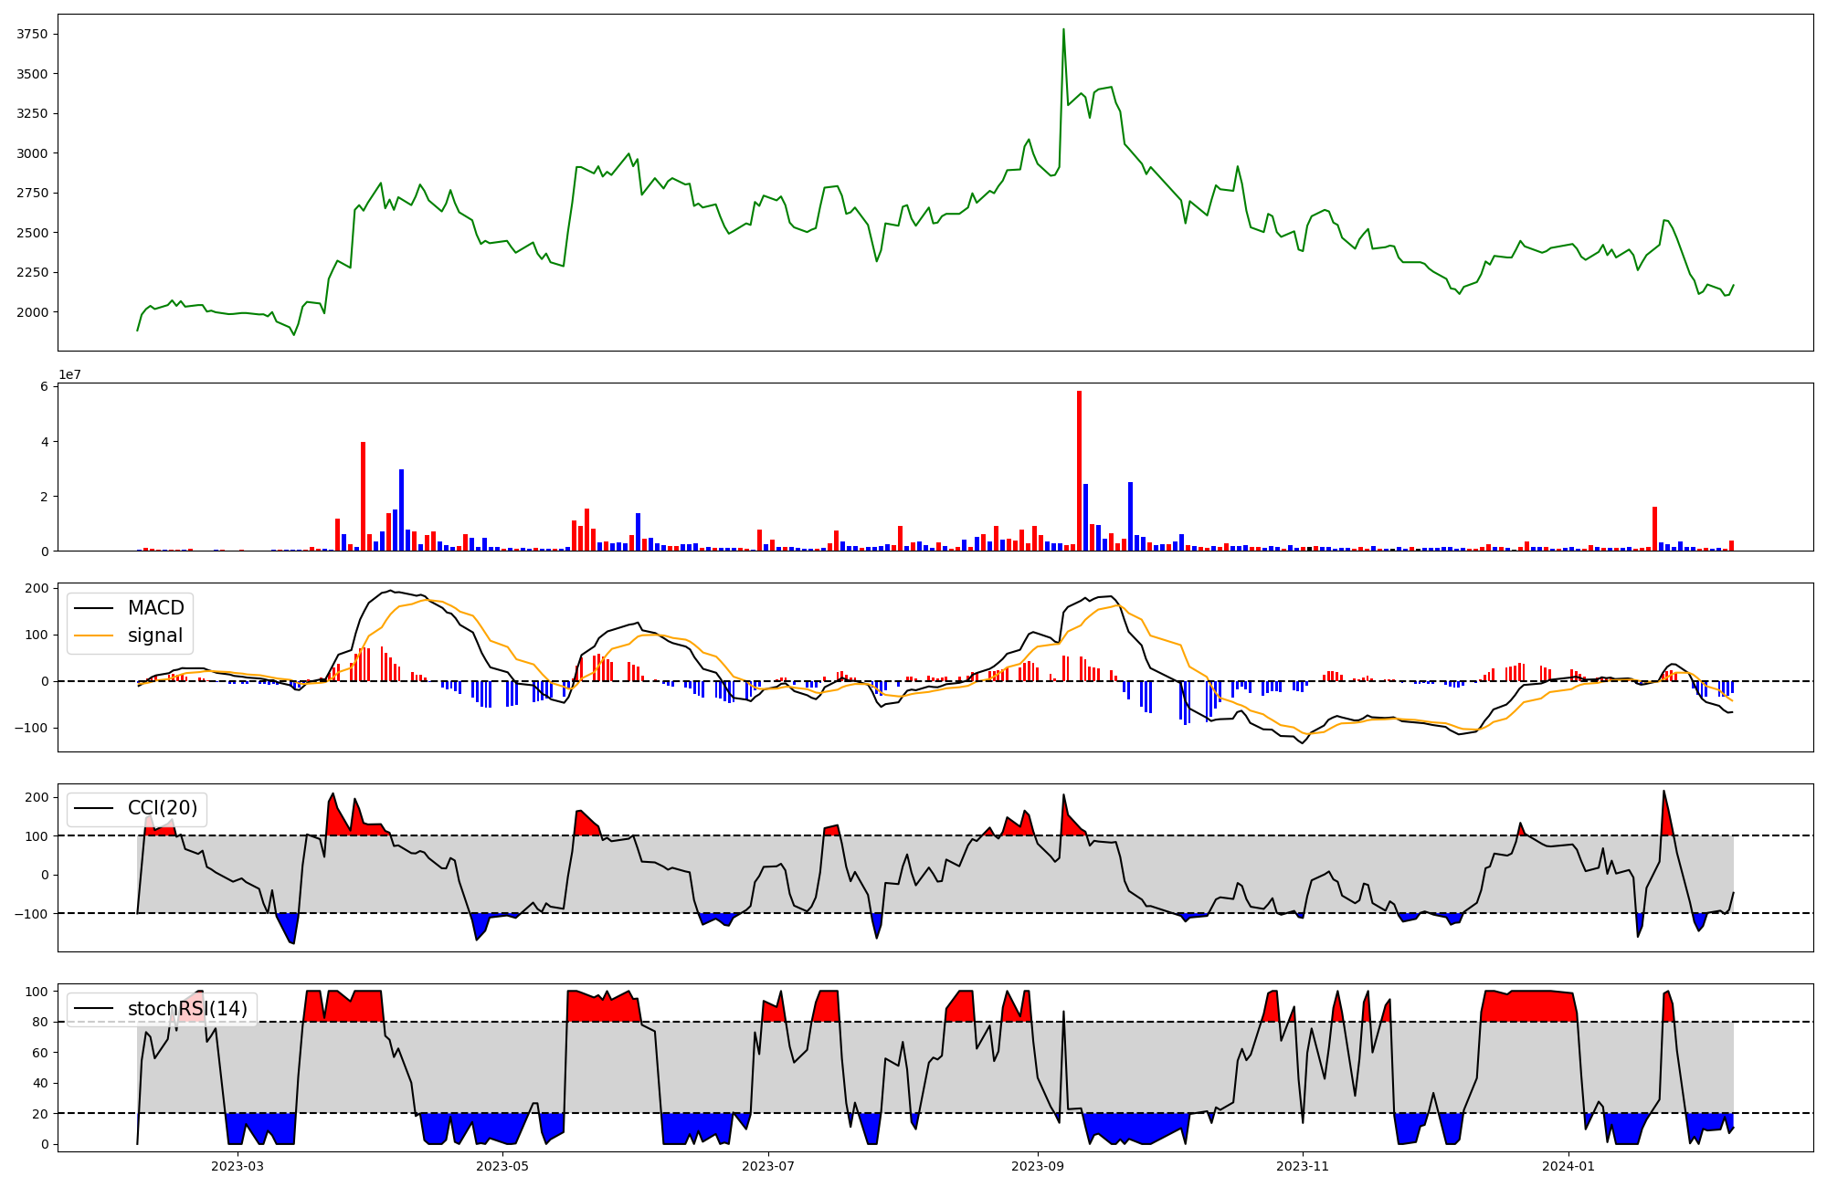This screenshot has width=1827, height=1187.
Task: Click the 3250 price axis label
Action: point(32,113)
